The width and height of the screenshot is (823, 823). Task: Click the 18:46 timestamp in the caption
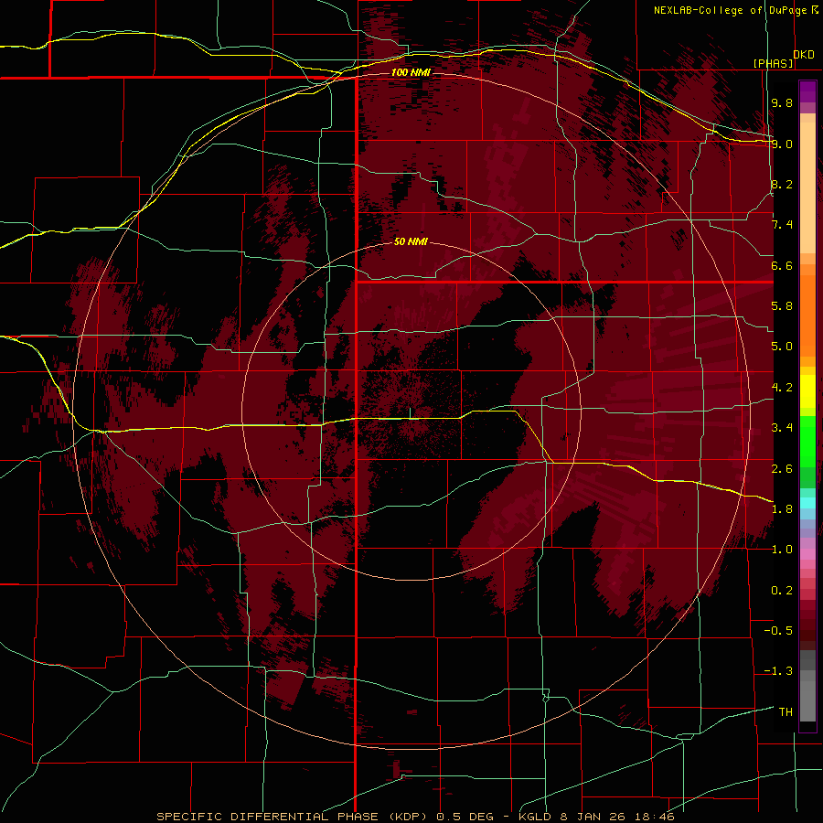pyautogui.click(x=656, y=817)
